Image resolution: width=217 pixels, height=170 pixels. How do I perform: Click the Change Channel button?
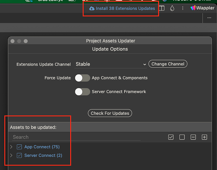pos(168,64)
